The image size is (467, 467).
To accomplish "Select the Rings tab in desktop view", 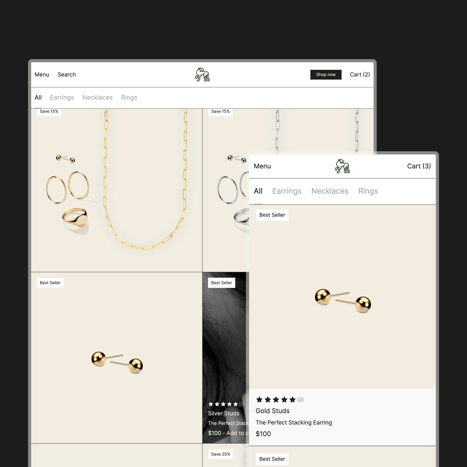I will [129, 97].
